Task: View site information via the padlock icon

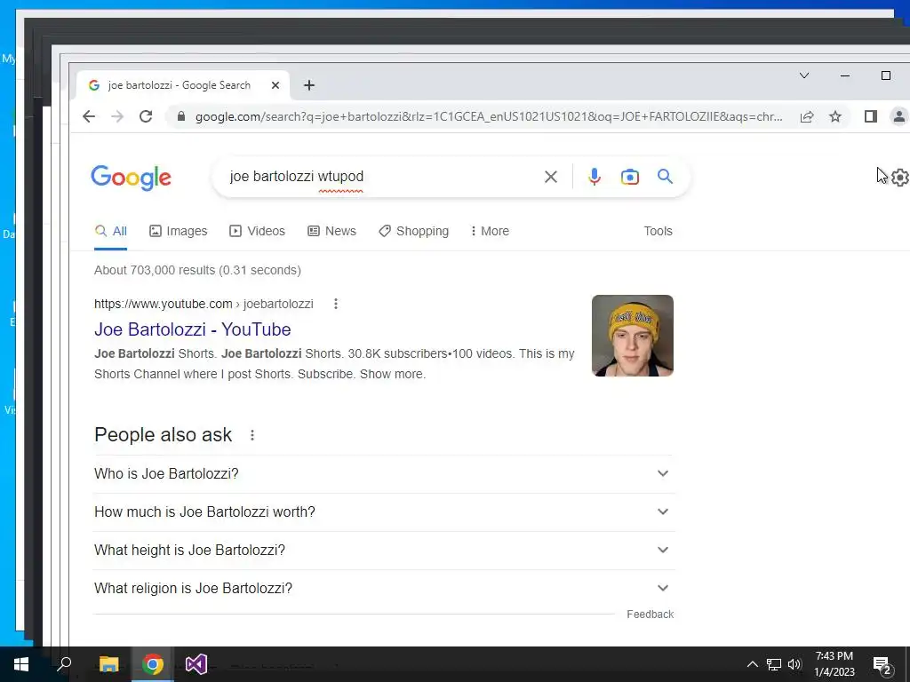Action: tap(181, 116)
